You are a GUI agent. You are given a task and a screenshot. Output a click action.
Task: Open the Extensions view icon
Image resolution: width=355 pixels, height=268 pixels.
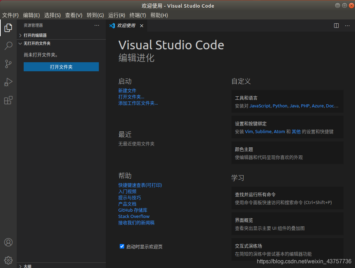[x=8, y=100]
